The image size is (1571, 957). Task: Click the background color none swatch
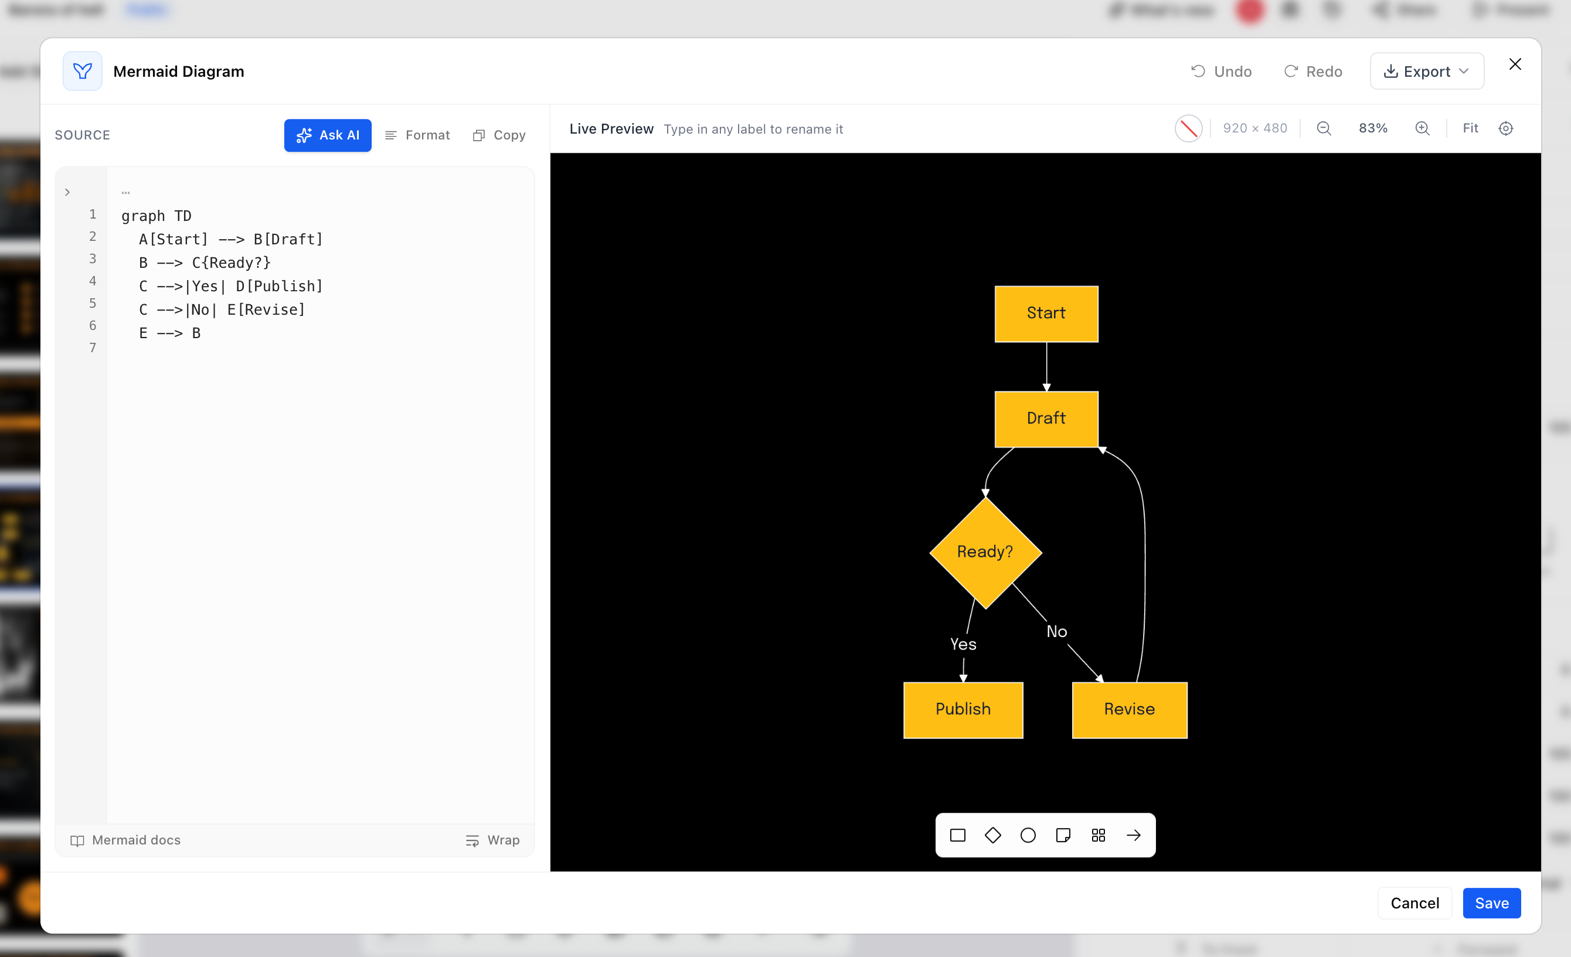pos(1188,129)
